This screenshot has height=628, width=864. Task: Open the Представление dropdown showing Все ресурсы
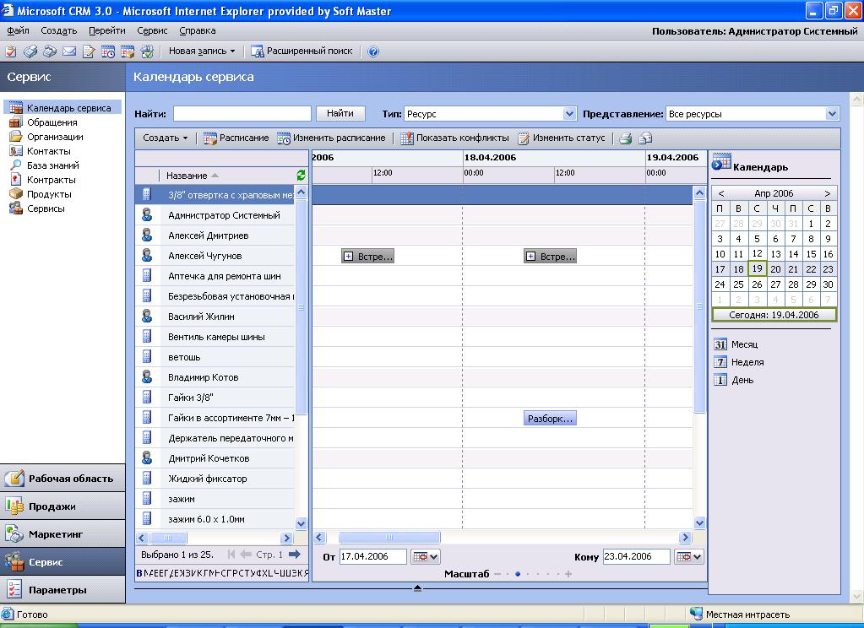[832, 113]
